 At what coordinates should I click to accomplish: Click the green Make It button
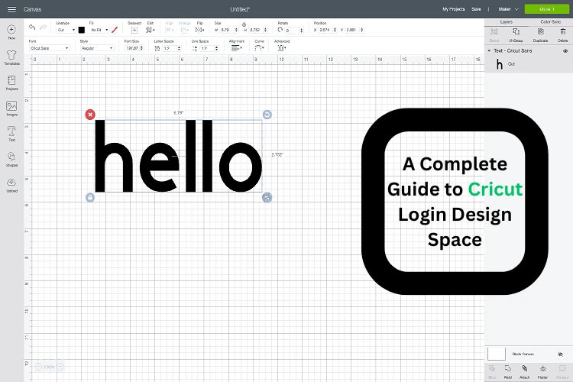547,9
